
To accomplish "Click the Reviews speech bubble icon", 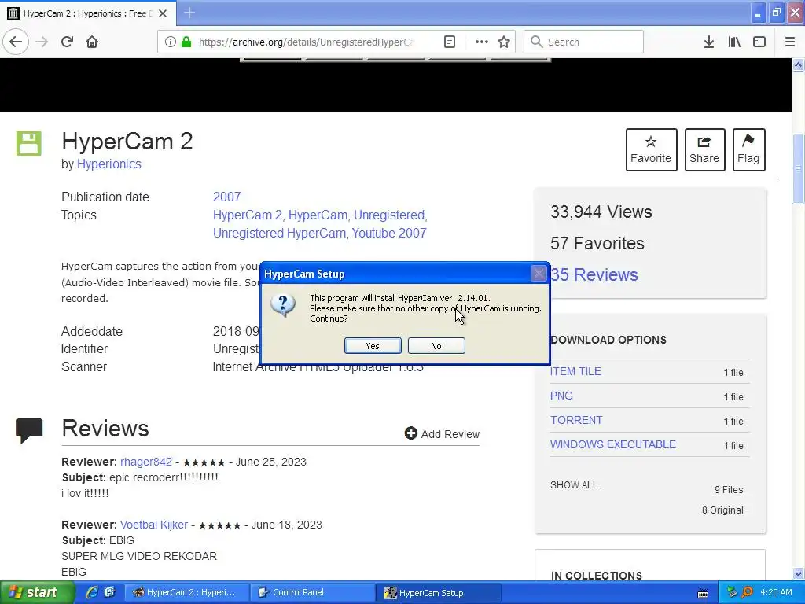I will [29, 430].
